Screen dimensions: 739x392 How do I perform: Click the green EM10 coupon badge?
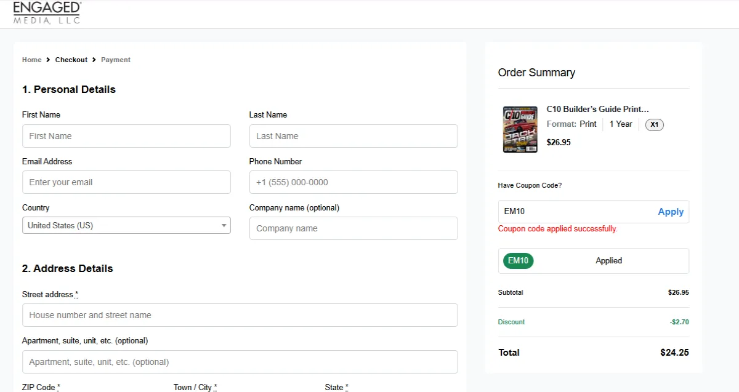(x=518, y=260)
